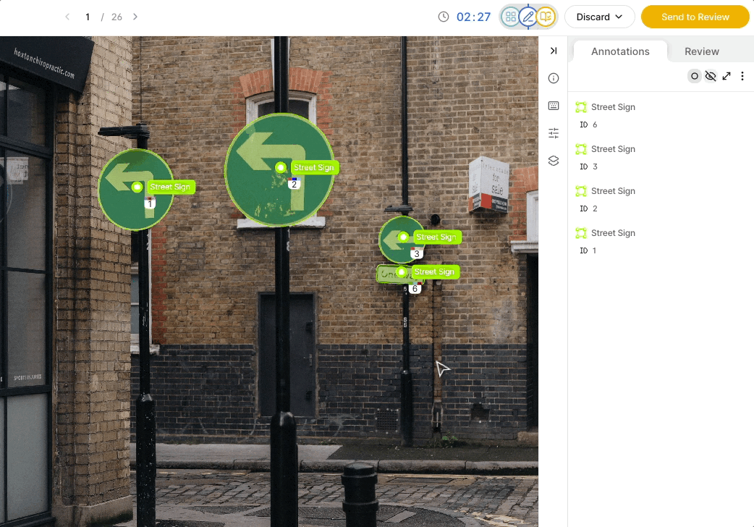Collapse the right annotations sidebar
This screenshot has width=754, height=527.
554,51
